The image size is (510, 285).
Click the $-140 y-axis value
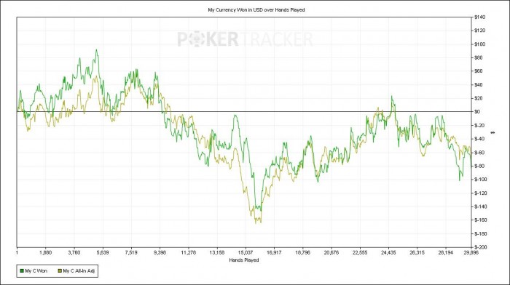tap(480, 206)
